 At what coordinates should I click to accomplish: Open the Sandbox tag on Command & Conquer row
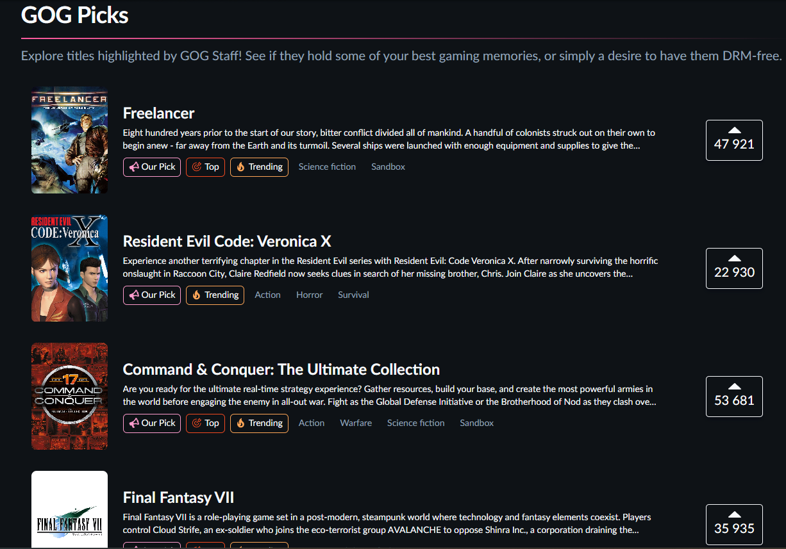tap(476, 423)
